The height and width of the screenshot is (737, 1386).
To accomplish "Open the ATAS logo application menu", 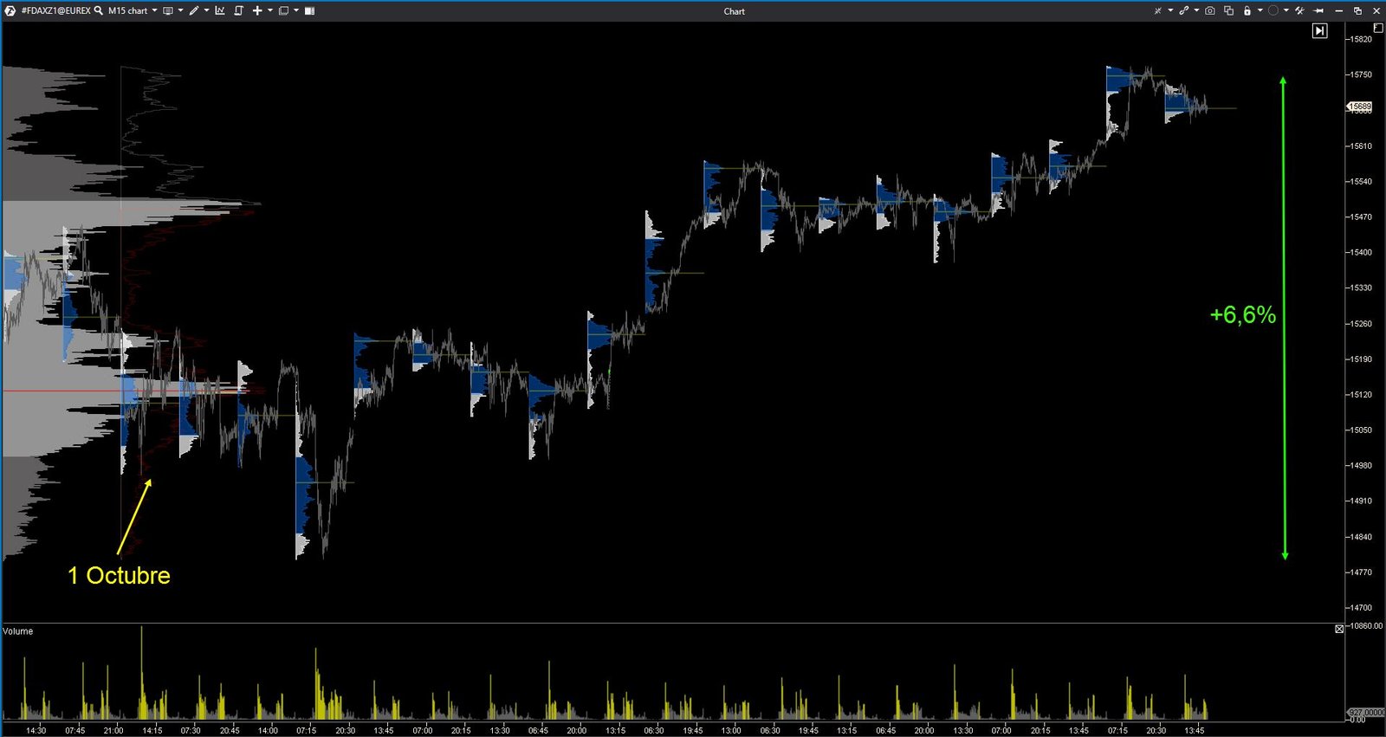I will 10,10.
